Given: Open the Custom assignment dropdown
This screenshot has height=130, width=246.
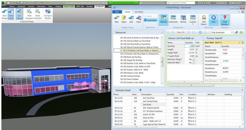Looking at the screenshot, I should 193,20.
